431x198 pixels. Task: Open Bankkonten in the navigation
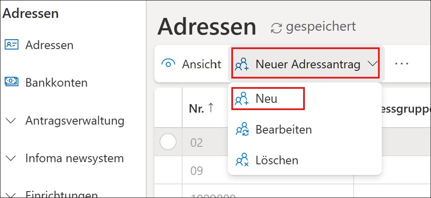56,82
